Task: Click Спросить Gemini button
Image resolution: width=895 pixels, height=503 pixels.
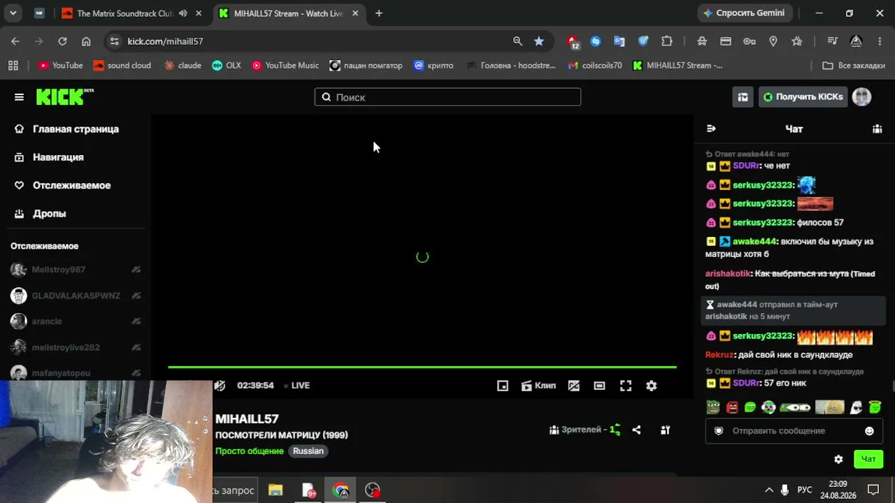Action: [x=744, y=13]
